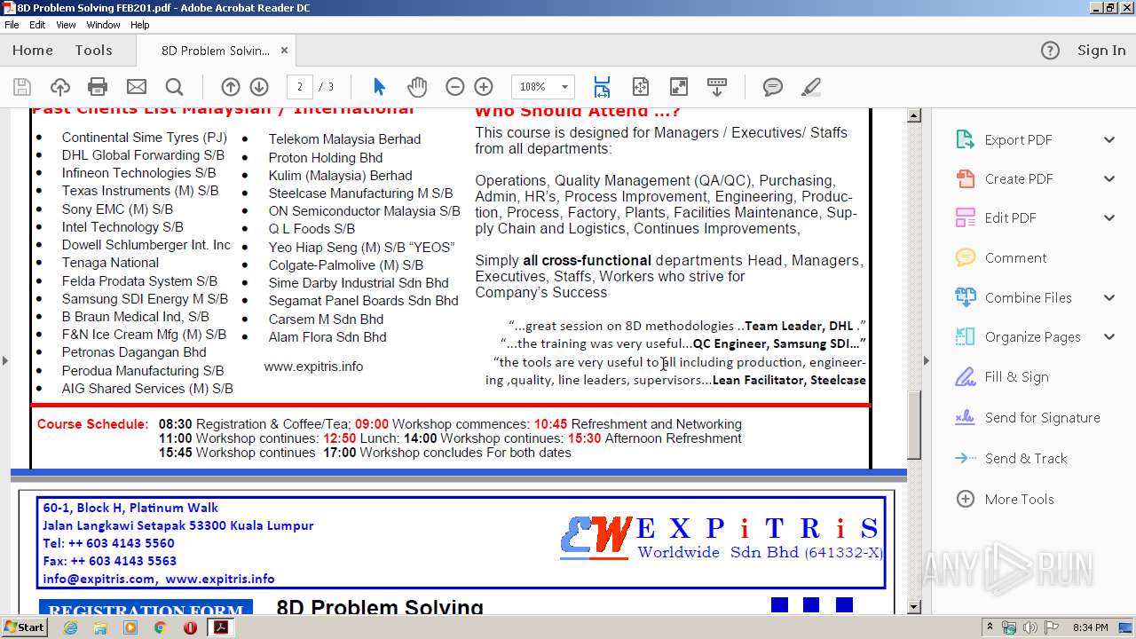Click www.expitris.info below client list

[x=313, y=367]
